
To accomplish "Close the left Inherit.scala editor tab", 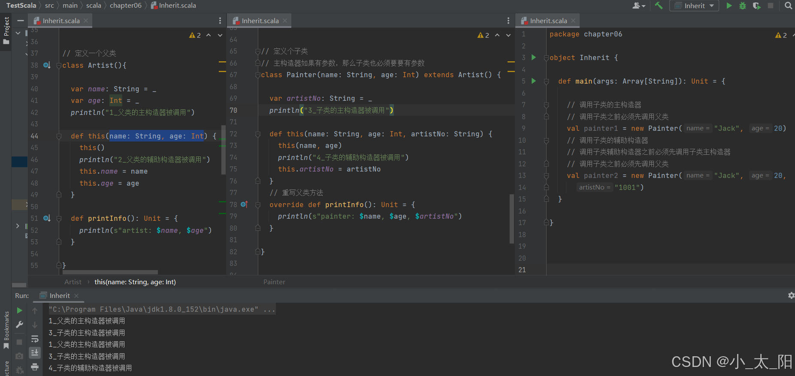I will pyautogui.click(x=86, y=21).
